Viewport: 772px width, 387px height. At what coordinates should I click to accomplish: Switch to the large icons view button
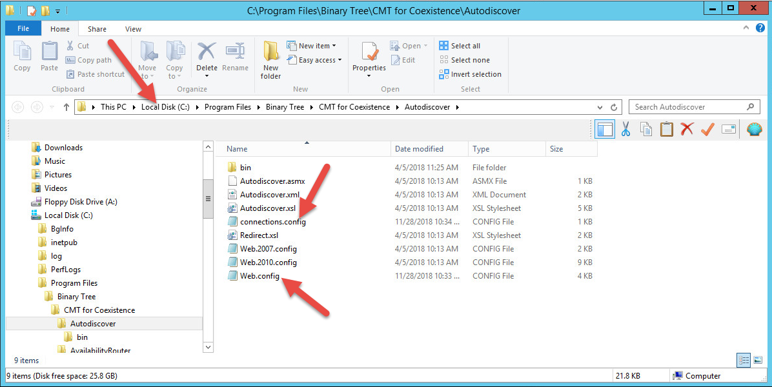tap(757, 361)
